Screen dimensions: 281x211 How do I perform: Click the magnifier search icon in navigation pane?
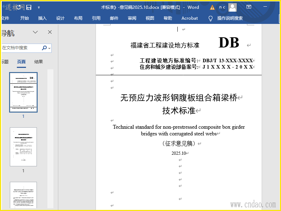(x=44, y=48)
